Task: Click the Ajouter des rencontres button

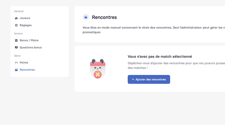Action: click(149, 79)
